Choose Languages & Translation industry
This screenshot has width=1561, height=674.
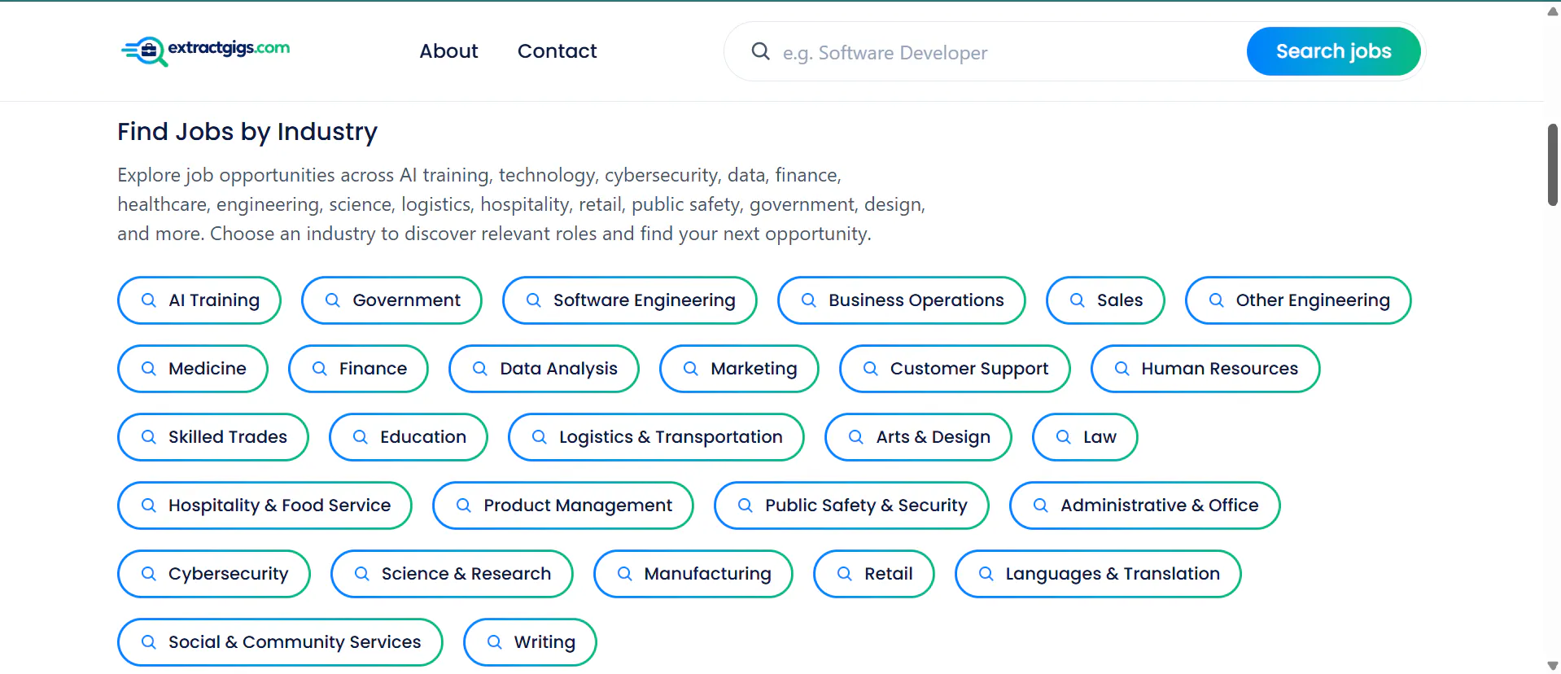[x=1098, y=574]
